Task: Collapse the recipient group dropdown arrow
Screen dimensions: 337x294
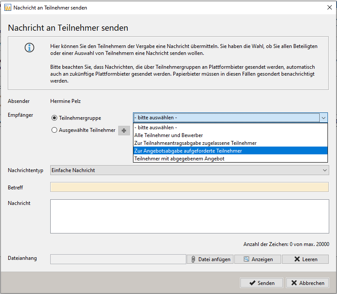Action: pos(324,118)
